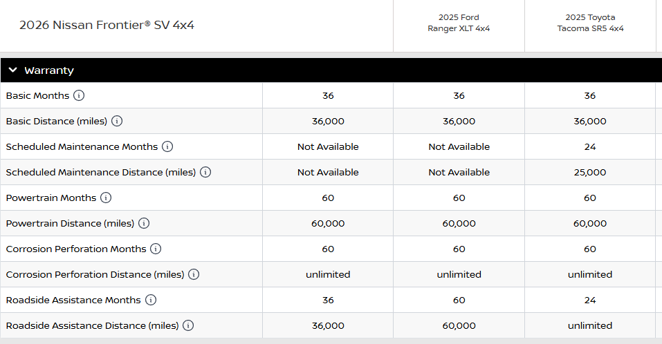Click info icon beside Basic Distance (miles)
Image resolution: width=662 pixels, height=344 pixels.
[117, 121]
